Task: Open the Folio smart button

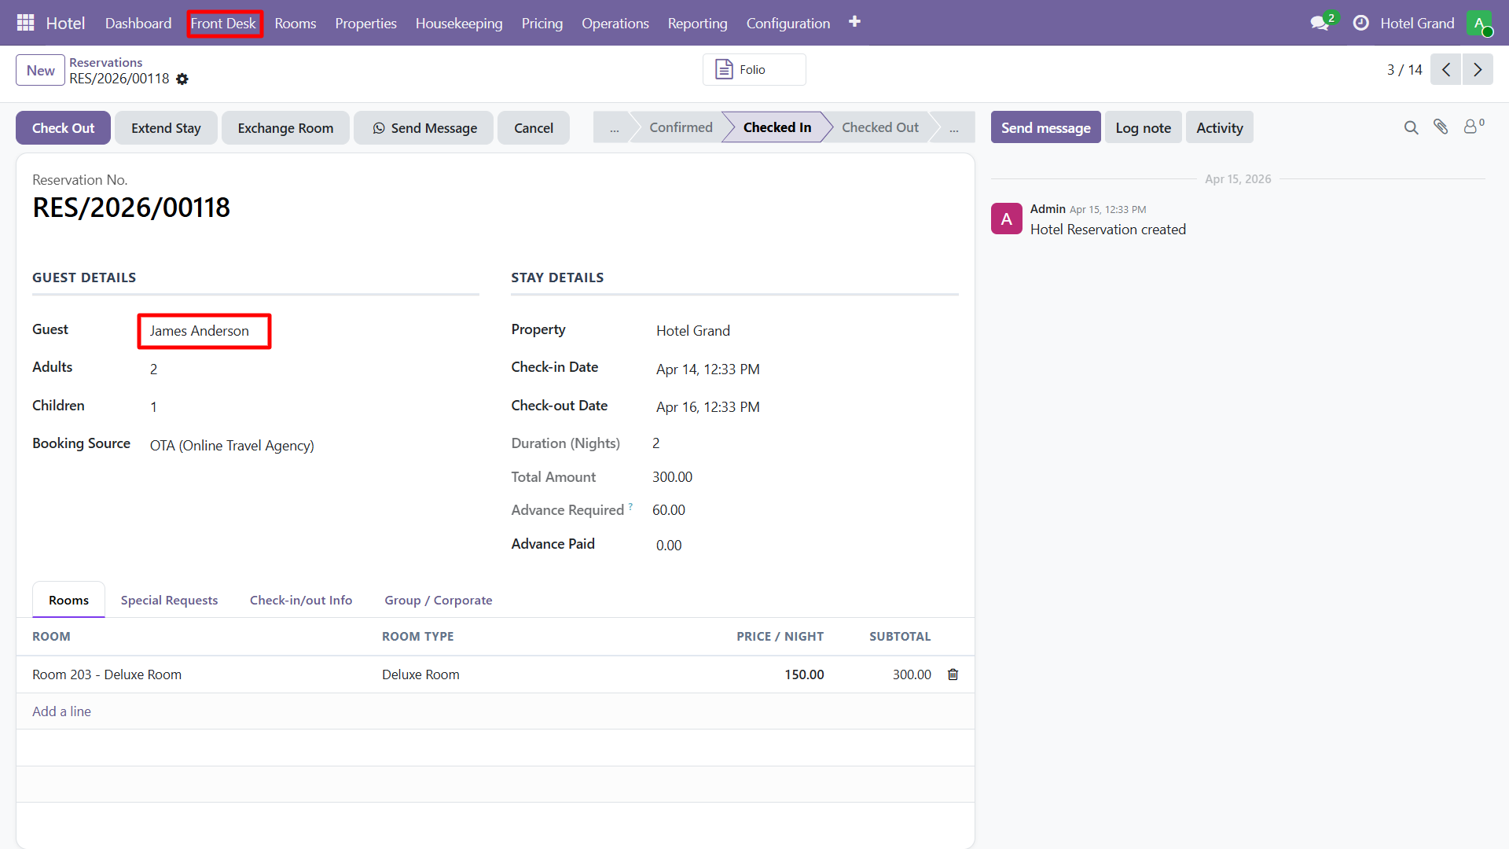Action: coord(753,70)
